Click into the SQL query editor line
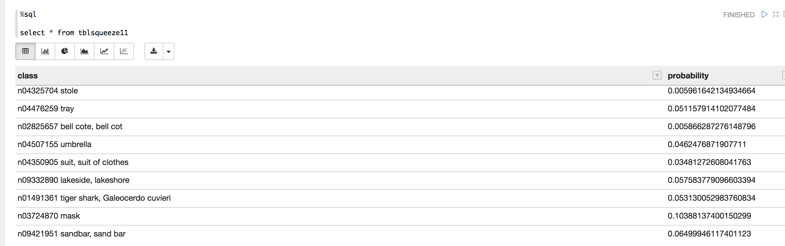The height and width of the screenshot is (246, 785). point(74,33)
